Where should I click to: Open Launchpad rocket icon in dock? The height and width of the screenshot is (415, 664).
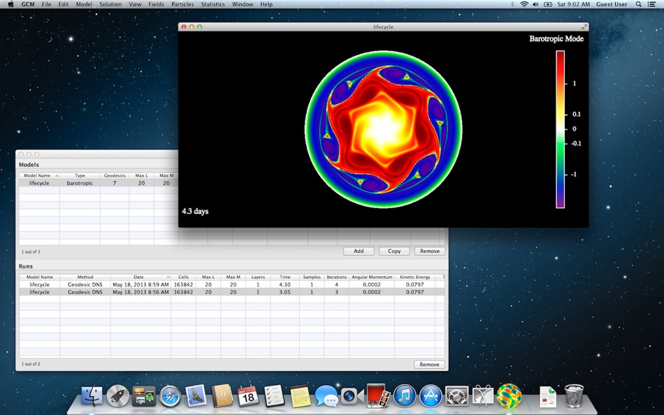pyautogui.click(x=117, y=396)
